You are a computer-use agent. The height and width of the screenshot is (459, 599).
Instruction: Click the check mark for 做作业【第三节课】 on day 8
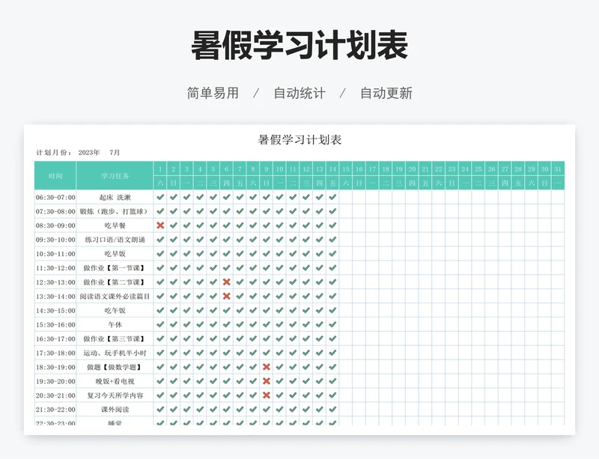(x=253, y=338)
